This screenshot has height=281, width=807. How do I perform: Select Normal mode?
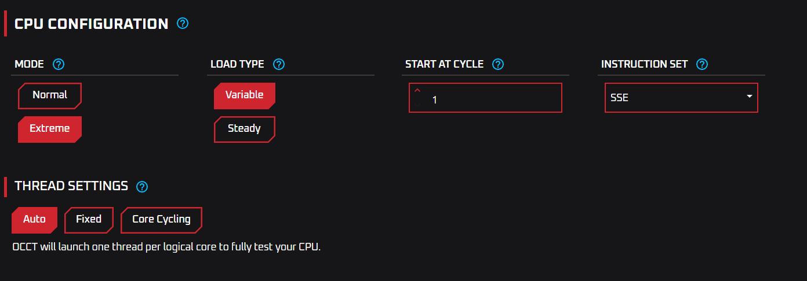tap(50, 95)
